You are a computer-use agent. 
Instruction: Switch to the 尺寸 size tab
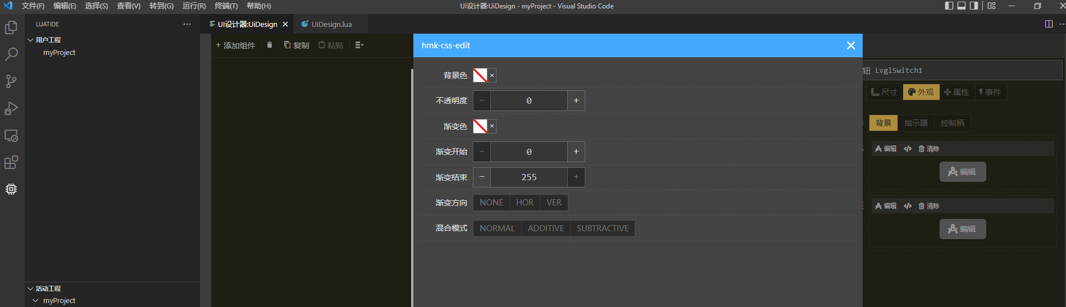[885, 92]
